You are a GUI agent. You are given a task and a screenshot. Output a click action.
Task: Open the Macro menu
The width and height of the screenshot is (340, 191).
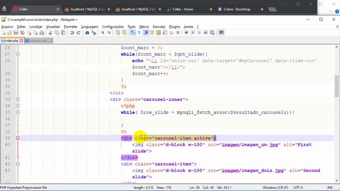click(x=144, y=27)
